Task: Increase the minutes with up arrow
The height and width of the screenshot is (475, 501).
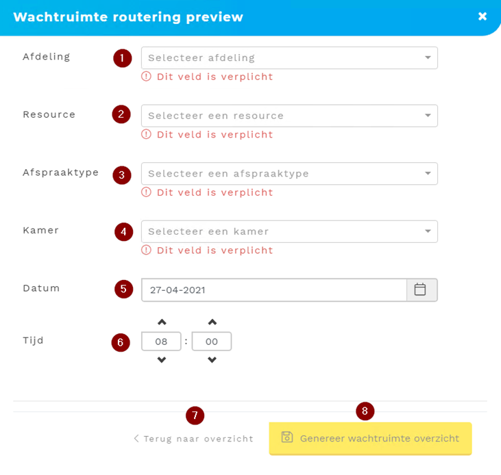Action: pos(212,322)
